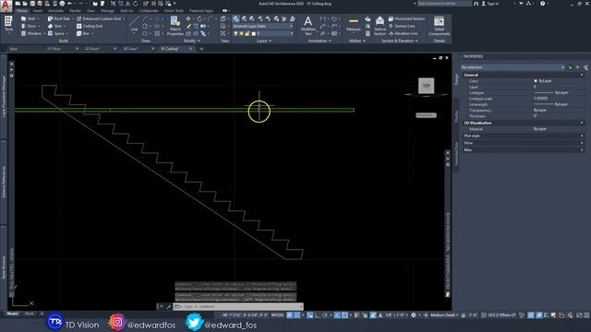The height and width of the screenshot is (332, 591).
Task: Activate the Line drawing tool
Action: [134, 24]
